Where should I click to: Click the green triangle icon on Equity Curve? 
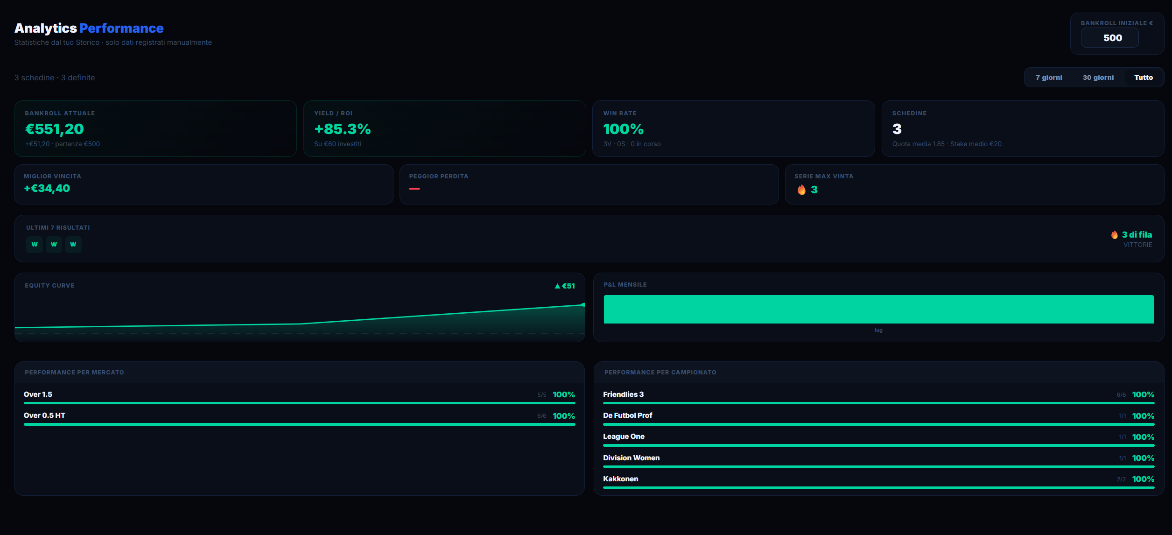557,286
